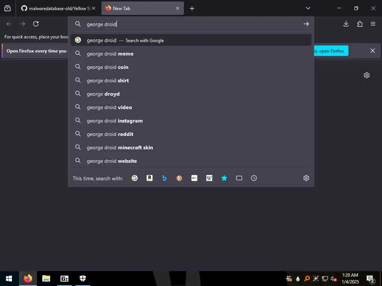Personalize New Tab via gear icon

[367, 75]
